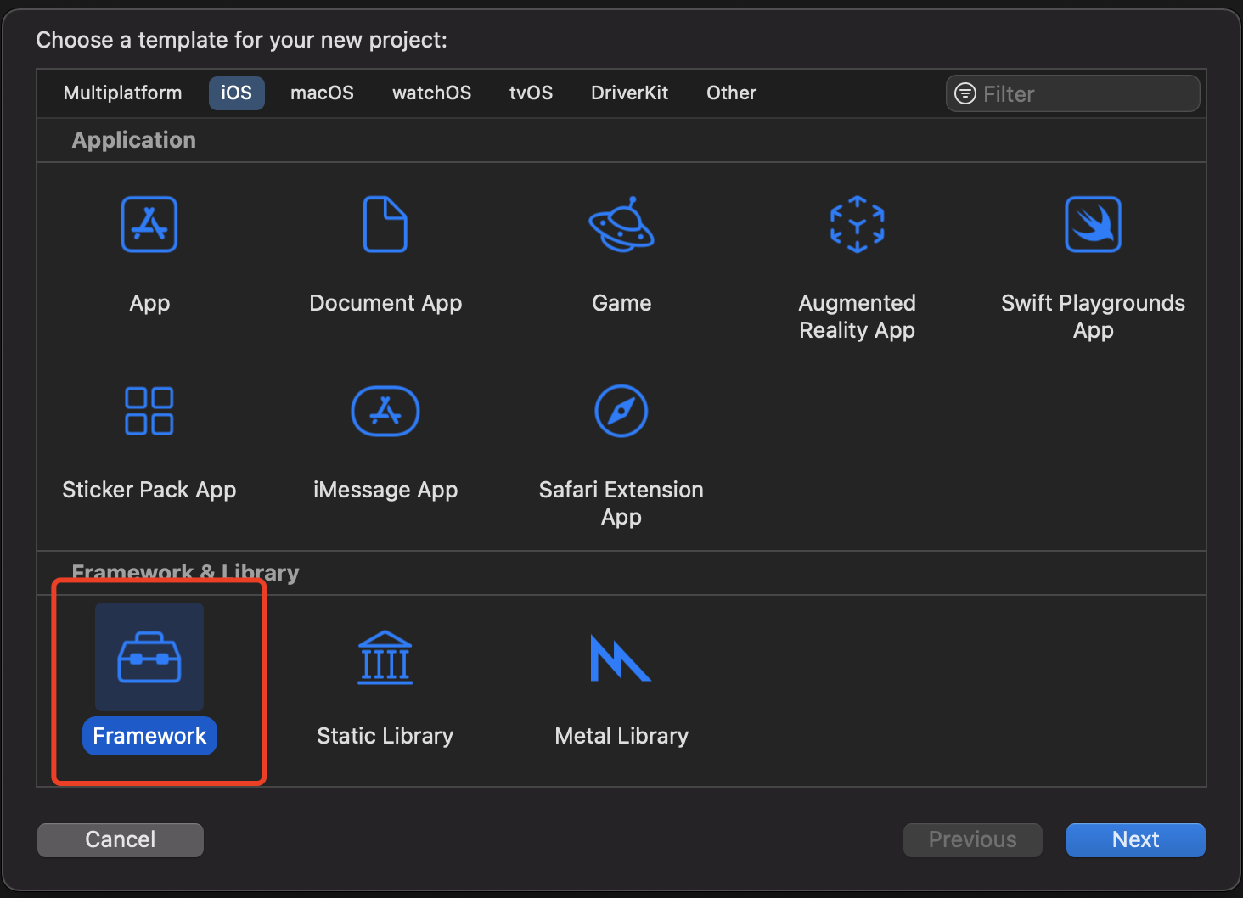Choose the Static Library building icon

[385, 658]
